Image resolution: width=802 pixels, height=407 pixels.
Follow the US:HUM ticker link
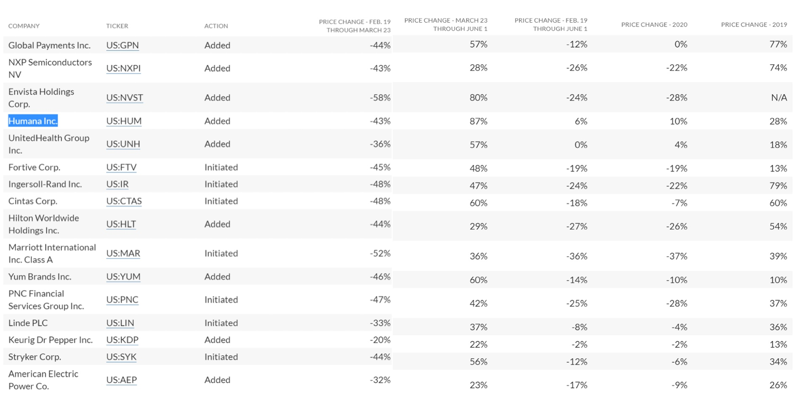[x=124, y=121]
